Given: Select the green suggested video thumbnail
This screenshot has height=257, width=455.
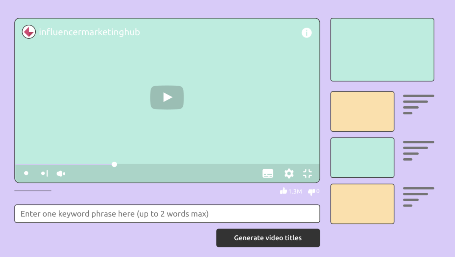Looking at the screenshot, I should click(362, 158).
